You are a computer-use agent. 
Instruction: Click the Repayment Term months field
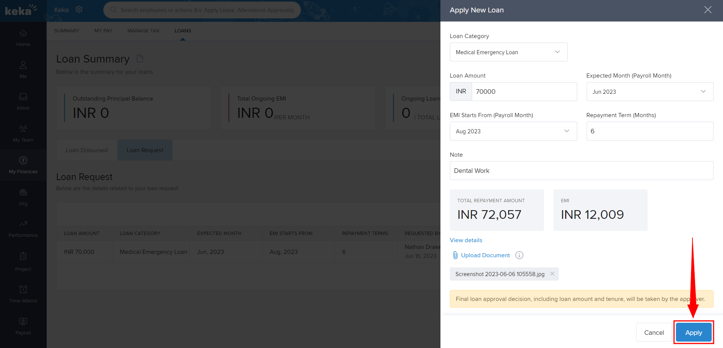(650, 131)
